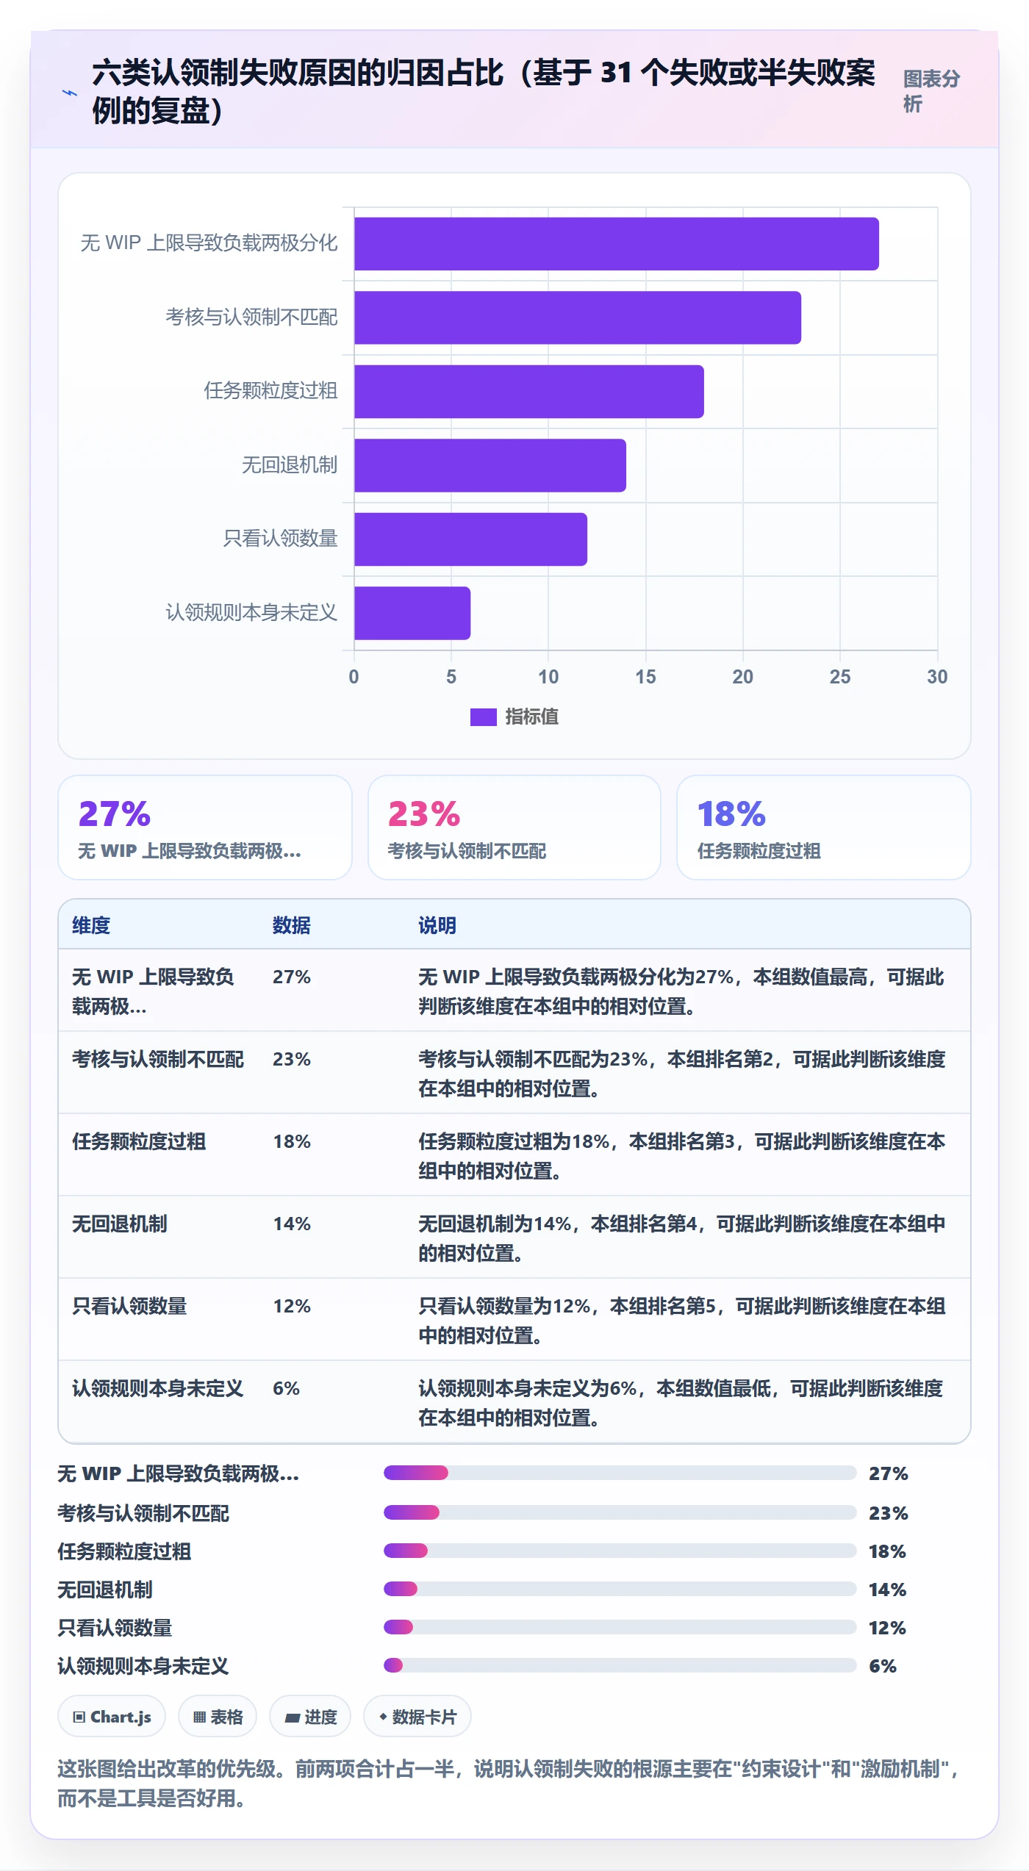Click the x-axis tick label 15
The width and height of the screenshot is (1029, 1871).
tap(645, 677)
